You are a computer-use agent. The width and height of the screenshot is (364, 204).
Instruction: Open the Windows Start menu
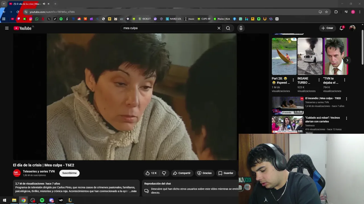pos(5,200)
